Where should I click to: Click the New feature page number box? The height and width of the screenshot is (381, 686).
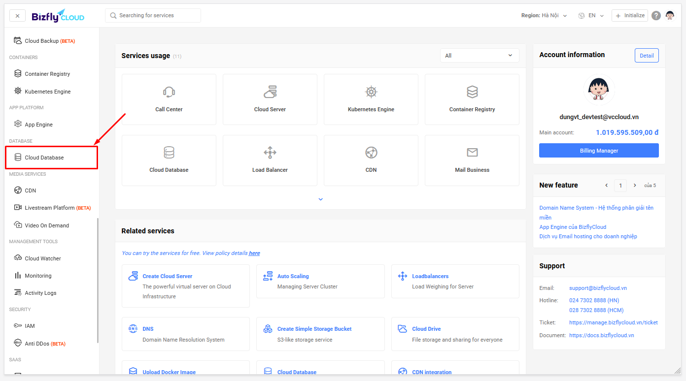(x=620, y=186)
